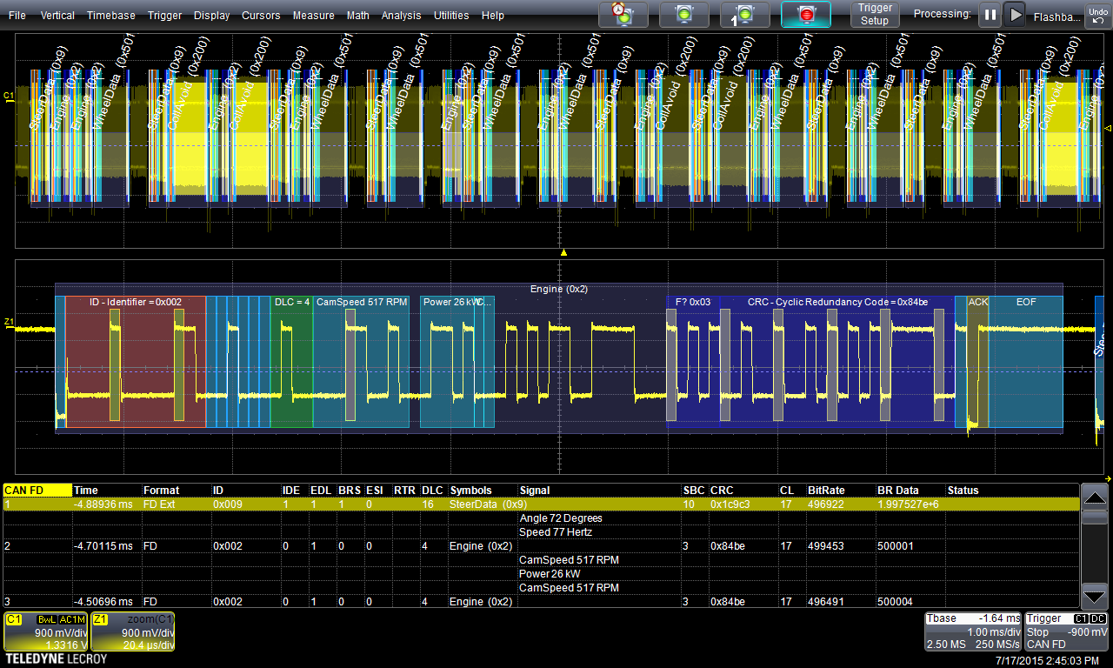Open the C1 channel descriptor box
This screenshot has width=1113, height=668.
(x=46, y=631)
